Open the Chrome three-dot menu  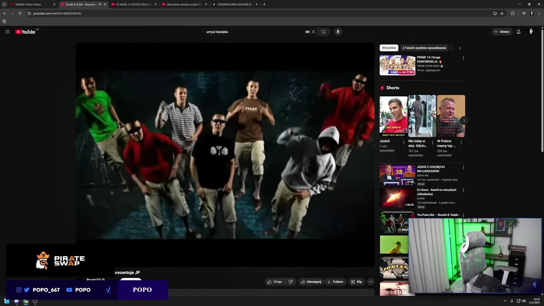click(x=539, y=13)
